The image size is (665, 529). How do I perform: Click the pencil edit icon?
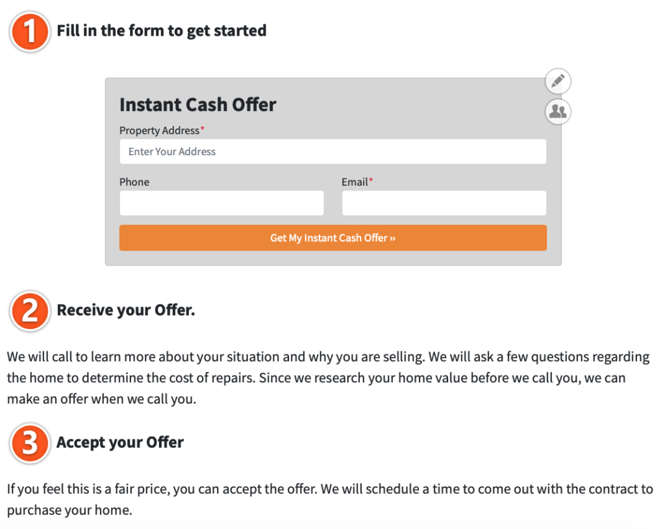point(558,80)
